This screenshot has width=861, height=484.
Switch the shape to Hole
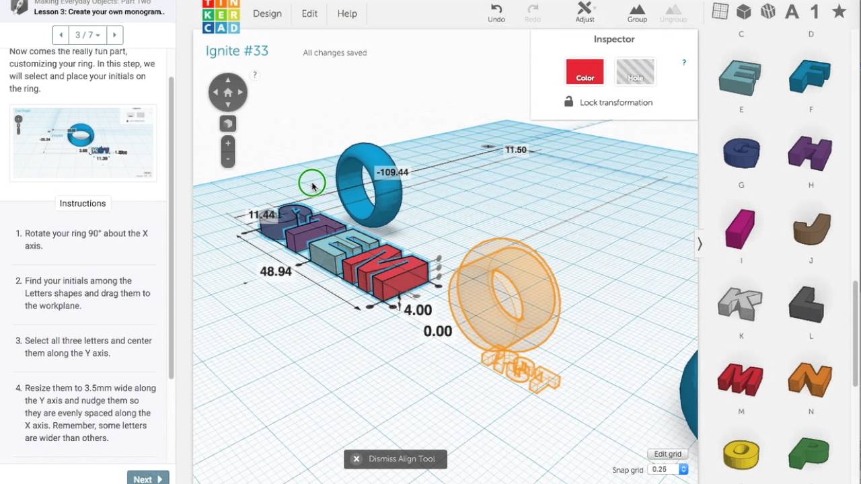point(635,72)
